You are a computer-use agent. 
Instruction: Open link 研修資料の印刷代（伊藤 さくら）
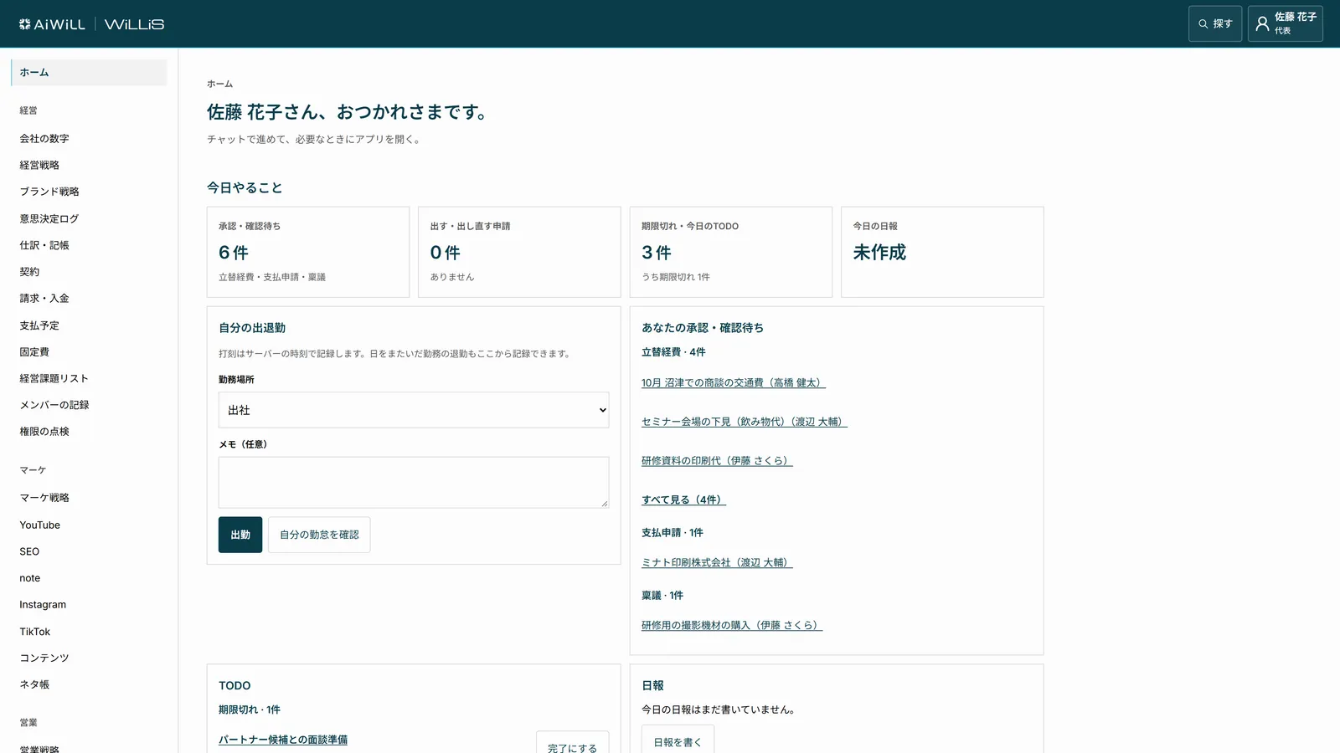[717, 461]
